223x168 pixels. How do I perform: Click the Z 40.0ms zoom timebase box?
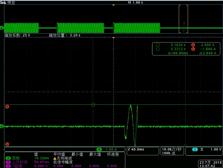pyautogui.click(x=143, y=151)
